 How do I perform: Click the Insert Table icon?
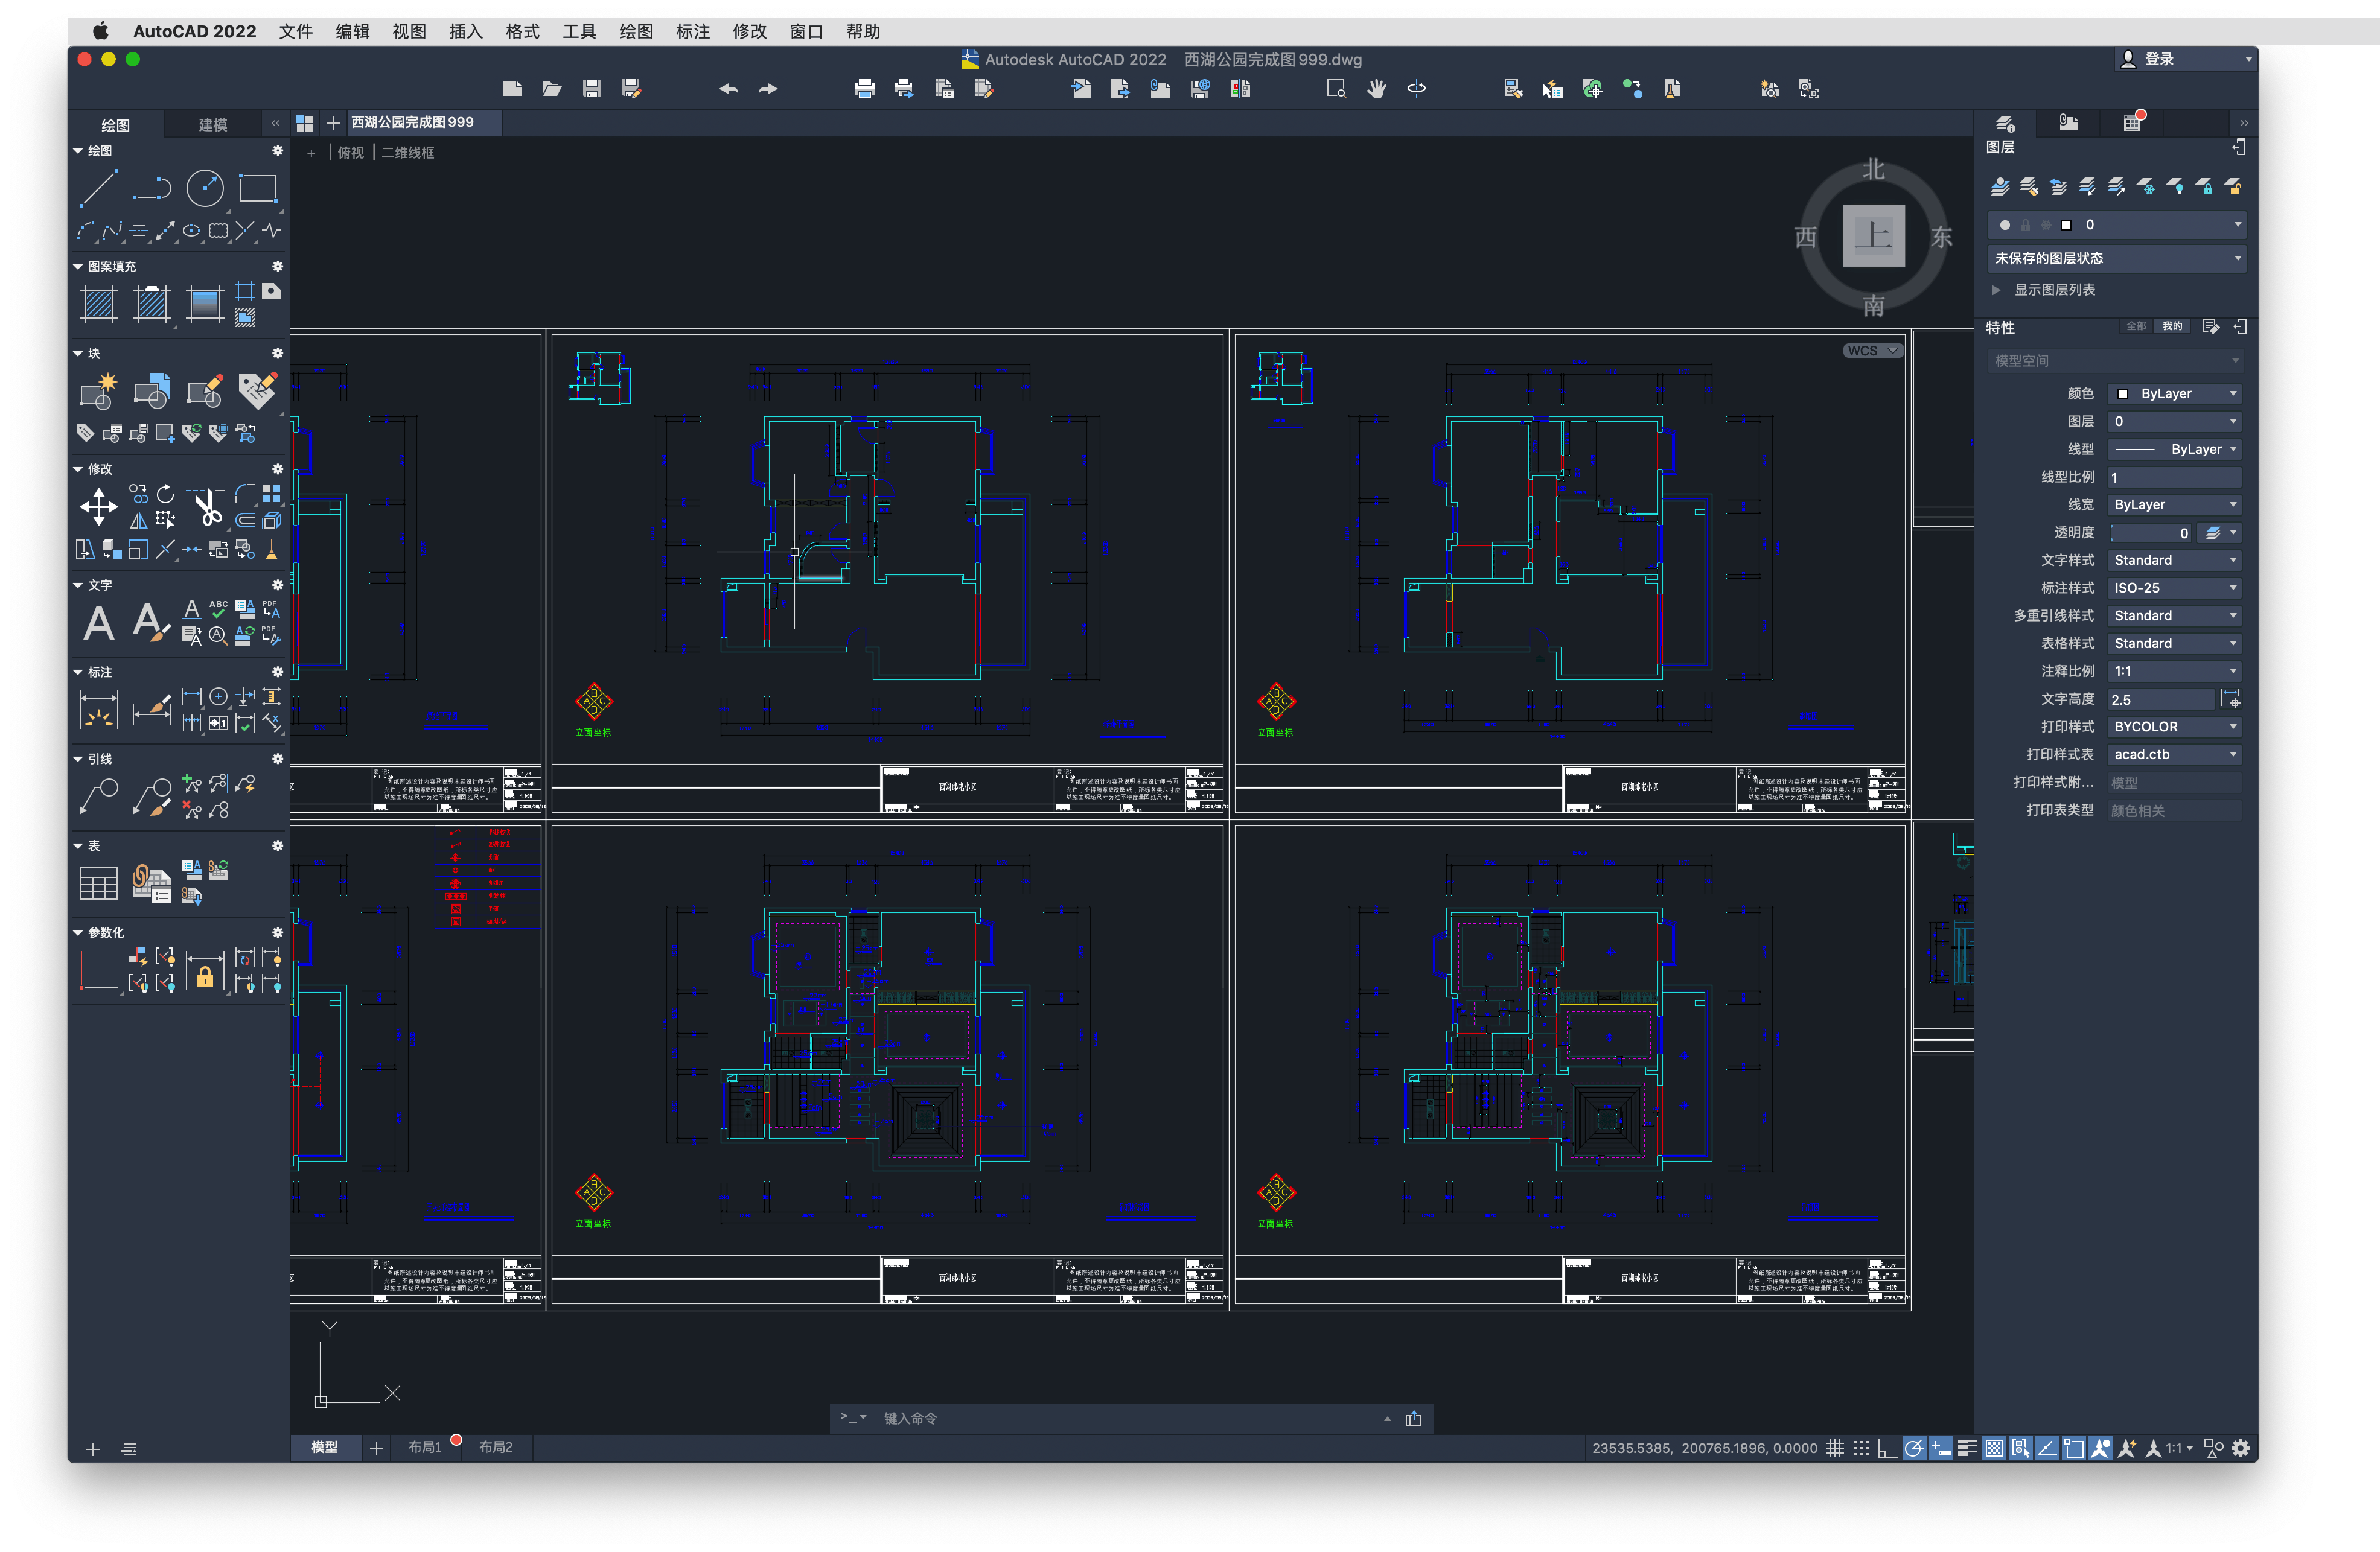tap(99, 883)
